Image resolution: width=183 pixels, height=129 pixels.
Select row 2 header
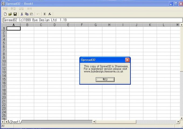[x=4, y=32]
